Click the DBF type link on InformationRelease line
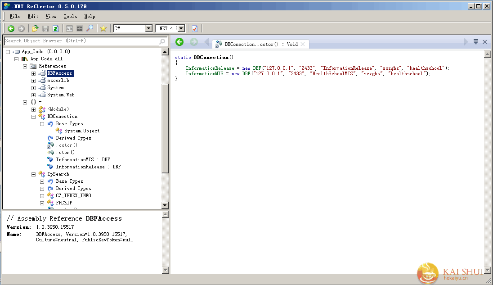 [257, 68]
